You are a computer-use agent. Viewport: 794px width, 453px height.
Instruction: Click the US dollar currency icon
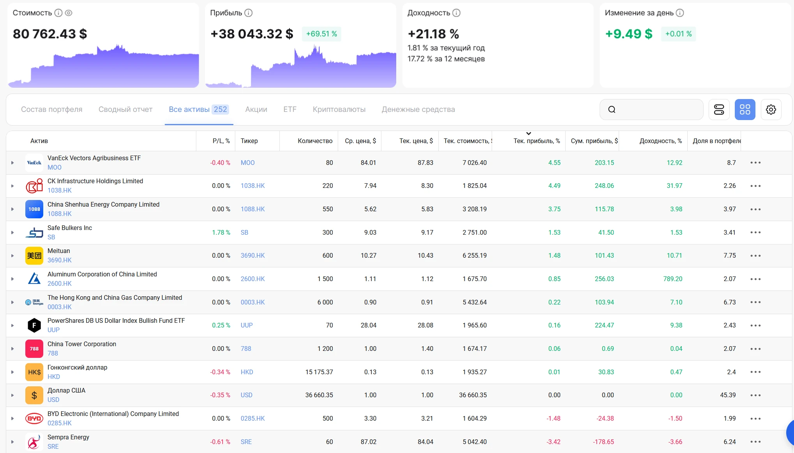[34, 395]
